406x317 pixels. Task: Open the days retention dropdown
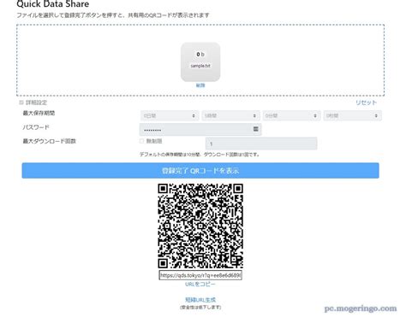170,115
